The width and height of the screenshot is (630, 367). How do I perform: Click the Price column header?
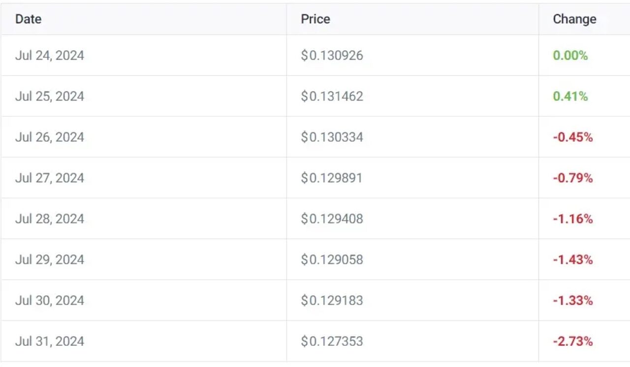(x=315, y=19)
